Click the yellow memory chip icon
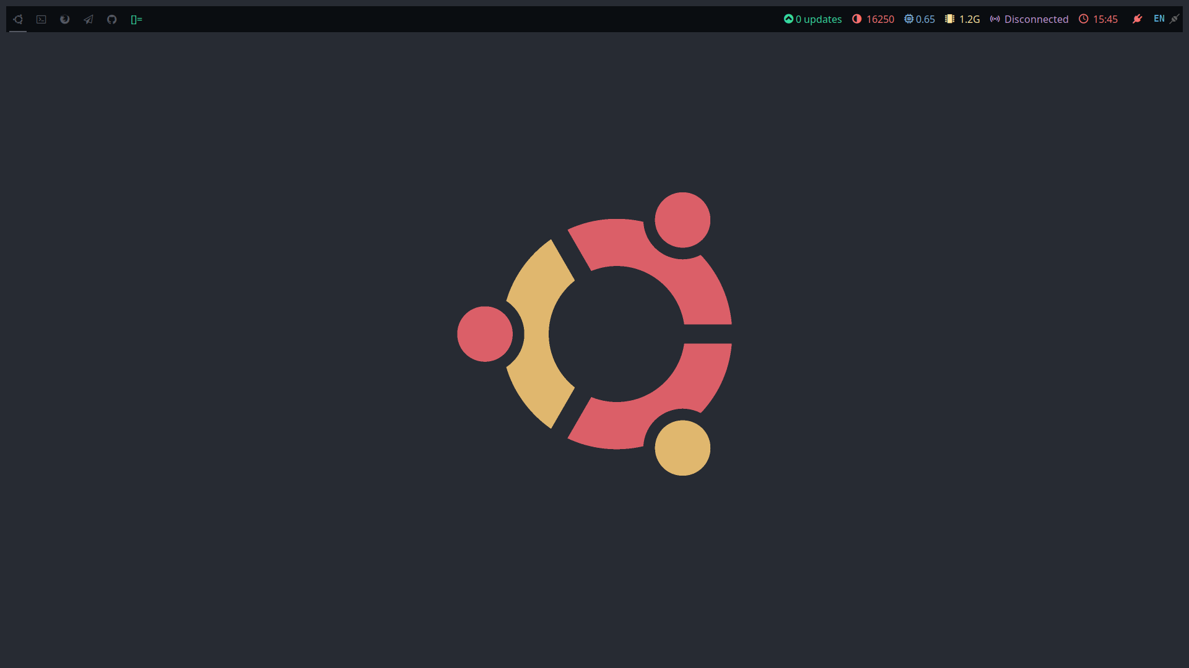Viewport: 1189px width, 668px height. [949, 19]
